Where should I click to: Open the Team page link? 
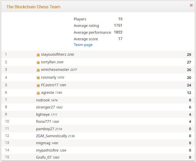[x=83, y=45]
